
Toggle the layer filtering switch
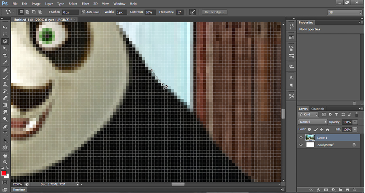point(356,114)
